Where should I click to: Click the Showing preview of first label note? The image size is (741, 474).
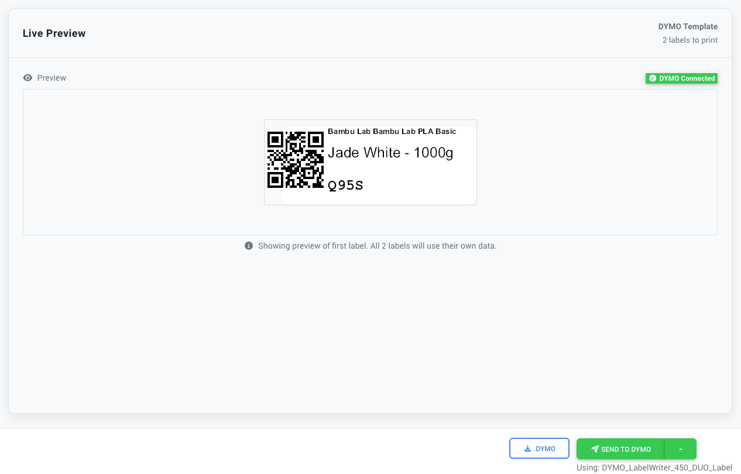[x=377, y=246]
